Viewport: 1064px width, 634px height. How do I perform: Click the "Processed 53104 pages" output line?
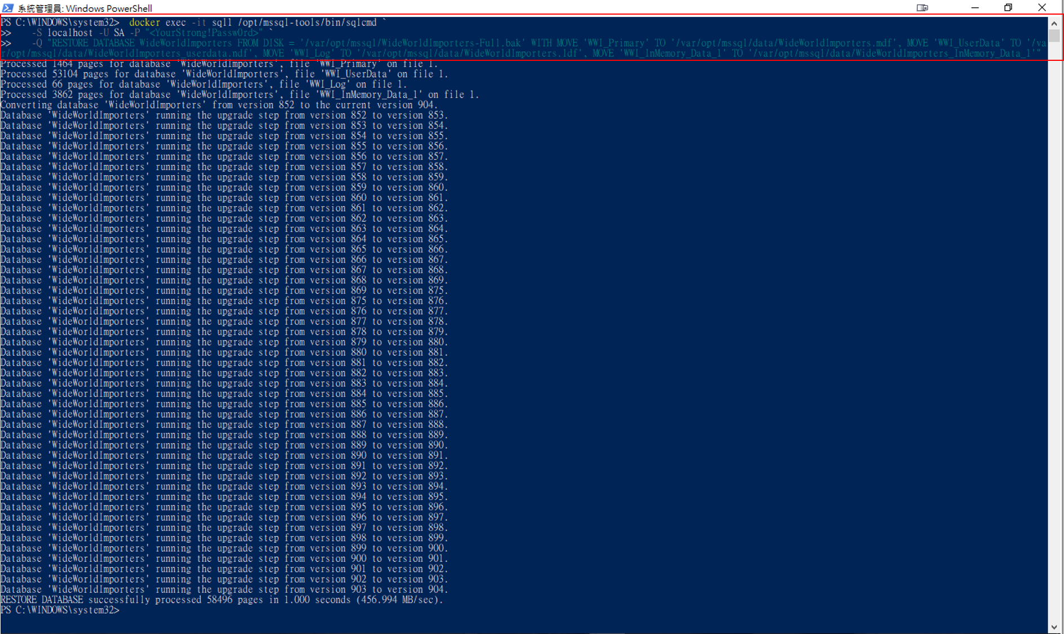[x=224, y=74]
